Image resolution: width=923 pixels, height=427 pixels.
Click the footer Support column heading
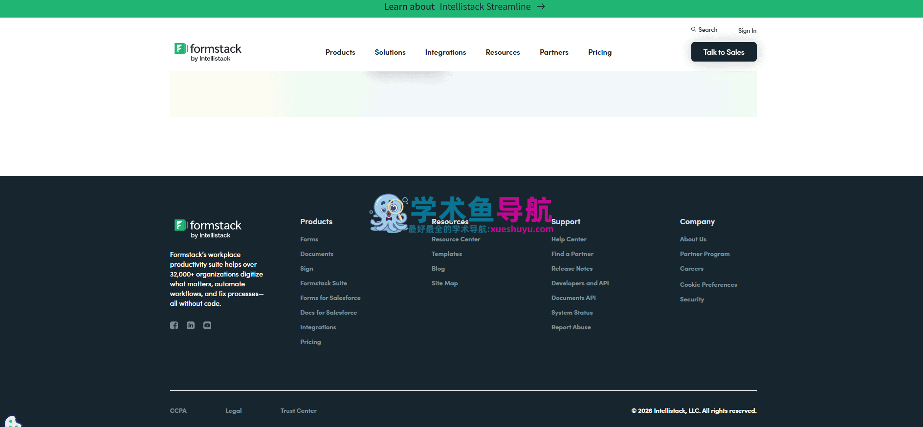tap(566, 222)
